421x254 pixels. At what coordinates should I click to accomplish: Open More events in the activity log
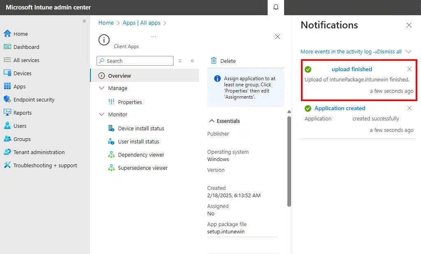pyautogui.click(x=337, y=52)
